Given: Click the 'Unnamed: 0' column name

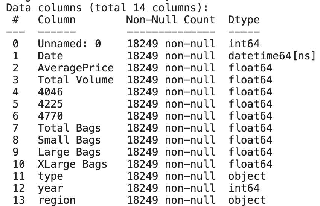Looking at the screenshot, I should click(69, 44).
